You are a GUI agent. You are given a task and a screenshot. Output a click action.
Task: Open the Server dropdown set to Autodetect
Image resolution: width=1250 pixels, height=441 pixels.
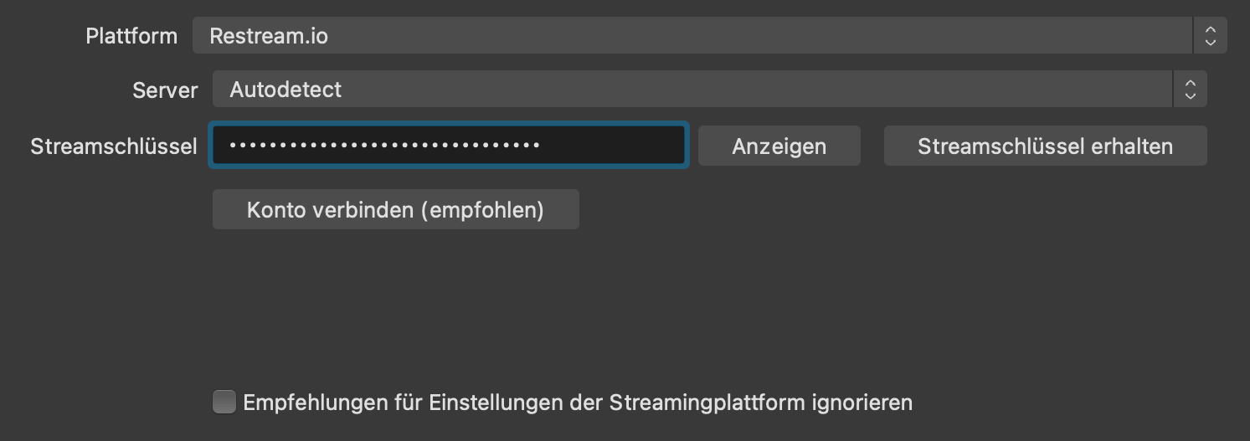pos(692,90)
